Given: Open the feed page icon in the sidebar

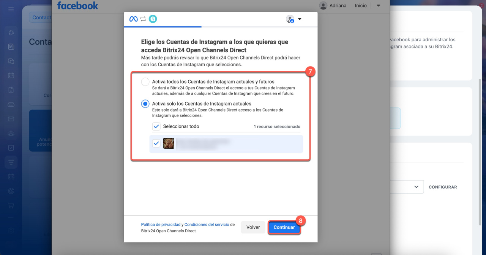Looking at the screenshot, I should pyautogui.click(x=11, y=47).
